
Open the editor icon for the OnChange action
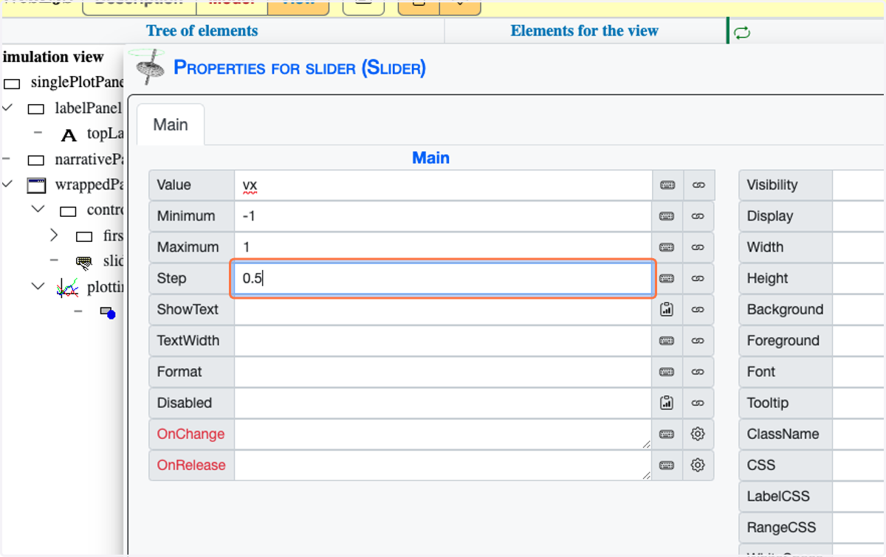click(x=667, y=434)
